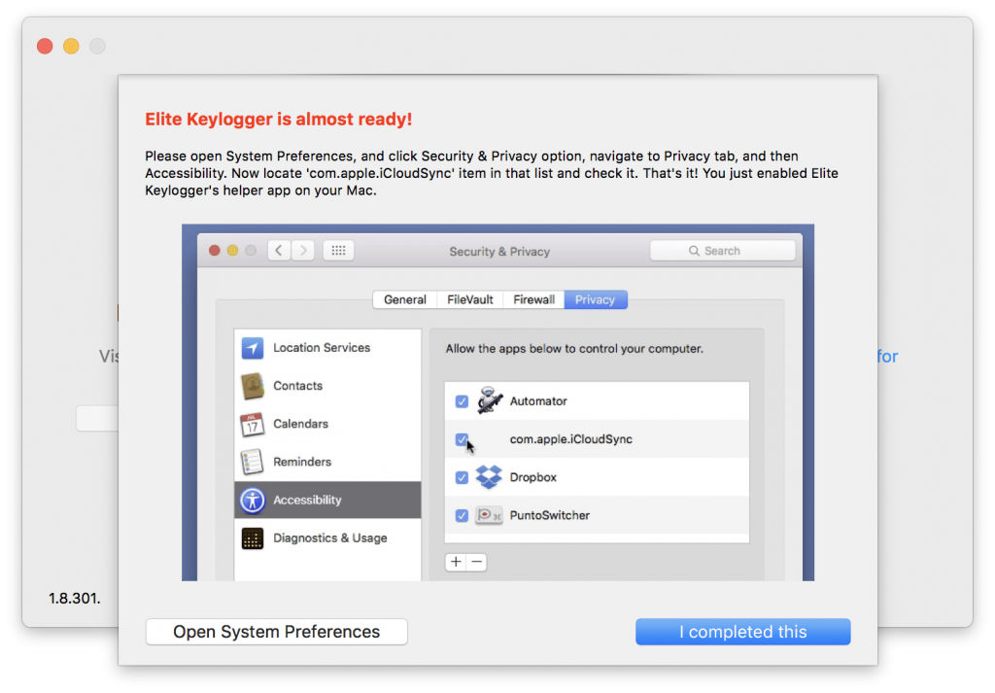This screenshot has width=995, height=693.
Task: Click the minus button under app list
Action: pos(476,562)
